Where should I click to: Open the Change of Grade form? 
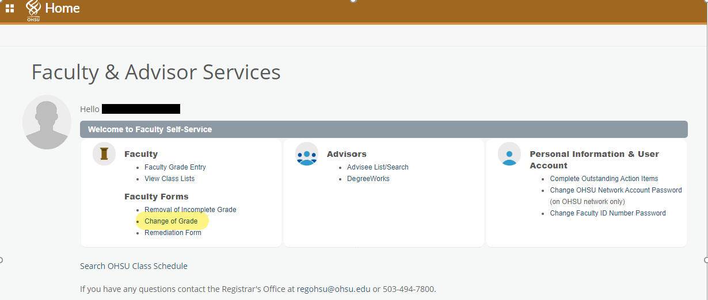(x=171, y=221)
